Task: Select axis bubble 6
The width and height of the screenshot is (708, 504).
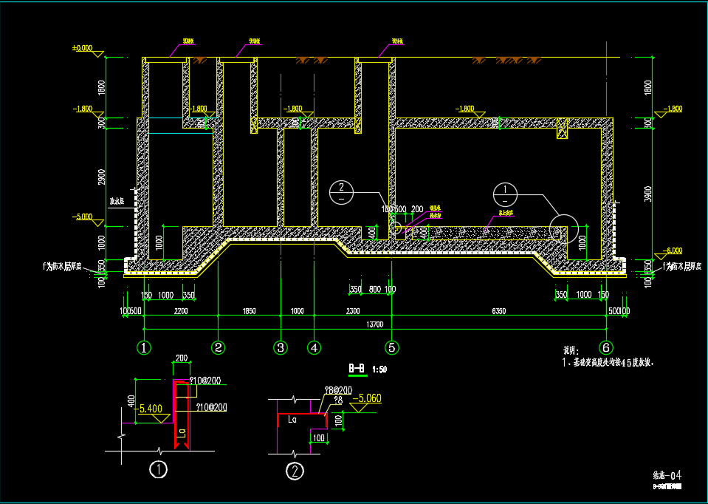Action: tap(606, 347)
